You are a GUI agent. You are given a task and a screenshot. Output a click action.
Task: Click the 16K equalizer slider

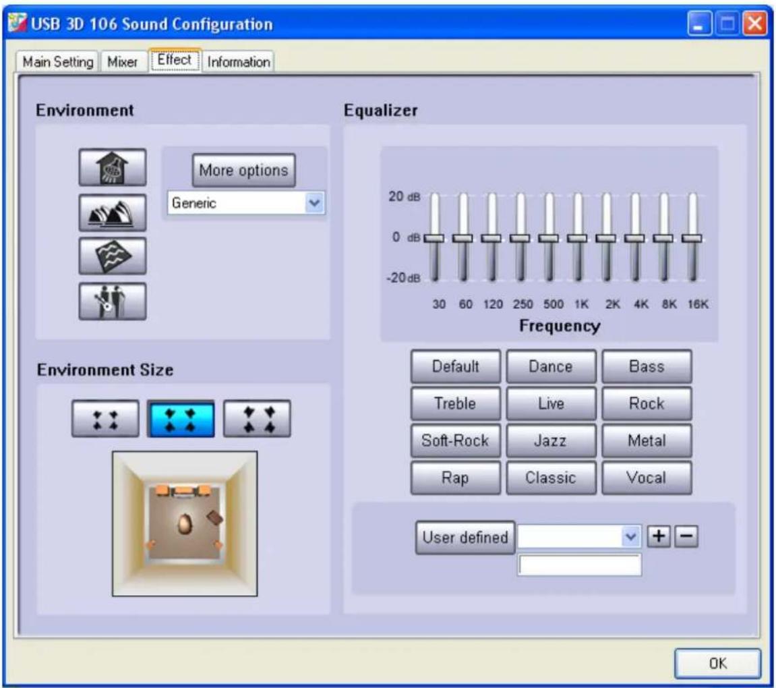point(692,237)
